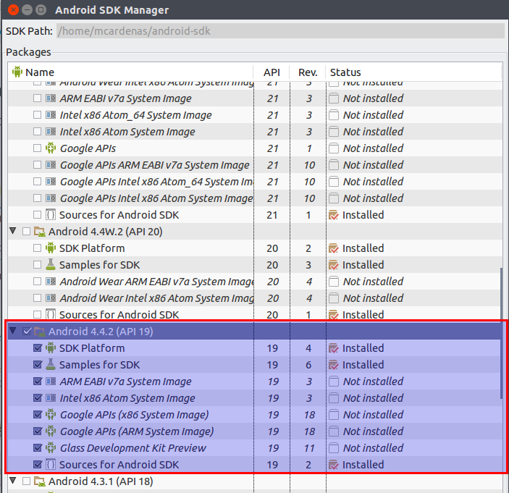Tick checkbox for Samples for SDK API 20
Viewport: 509px width, 493px height.
[x=38, y=264]
